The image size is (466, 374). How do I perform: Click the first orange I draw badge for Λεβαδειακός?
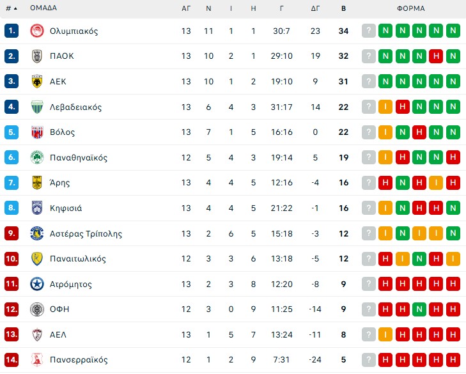point(385,107)
